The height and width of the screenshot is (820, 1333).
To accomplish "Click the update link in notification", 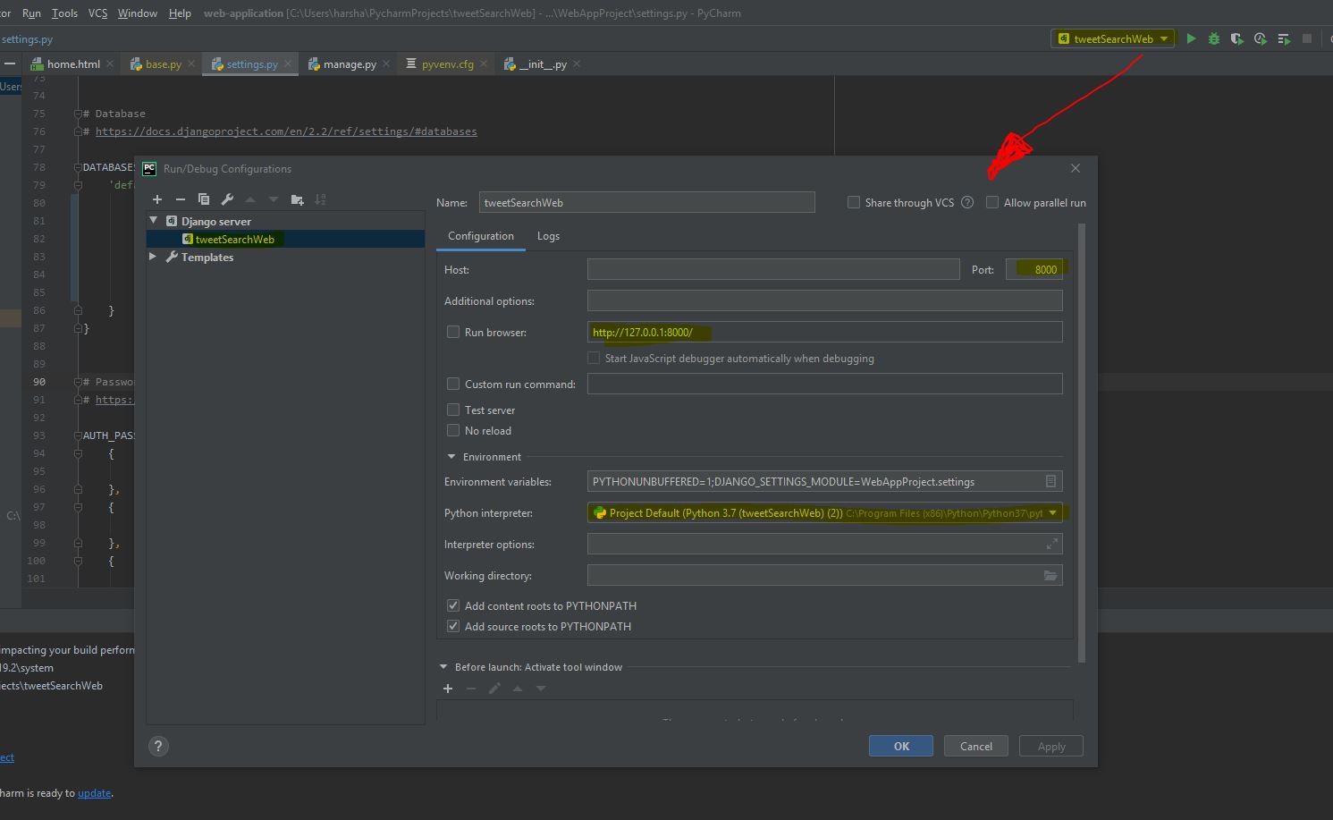I will click(94, 793).
